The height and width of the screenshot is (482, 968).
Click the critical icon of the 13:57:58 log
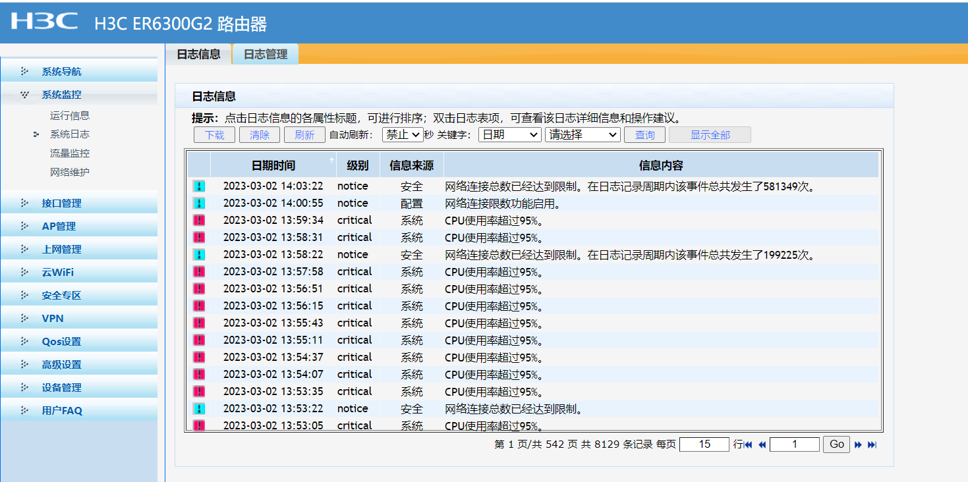pyautogui.click(x=198, y=272)
